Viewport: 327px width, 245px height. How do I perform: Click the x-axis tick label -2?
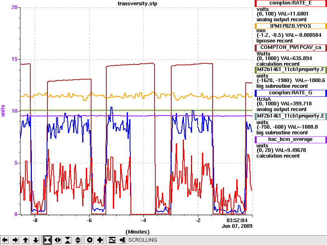click(198, 220)
